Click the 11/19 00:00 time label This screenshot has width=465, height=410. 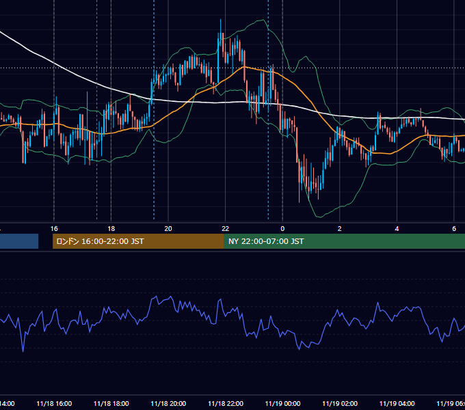pyautogui.click(x=282, y=404)
